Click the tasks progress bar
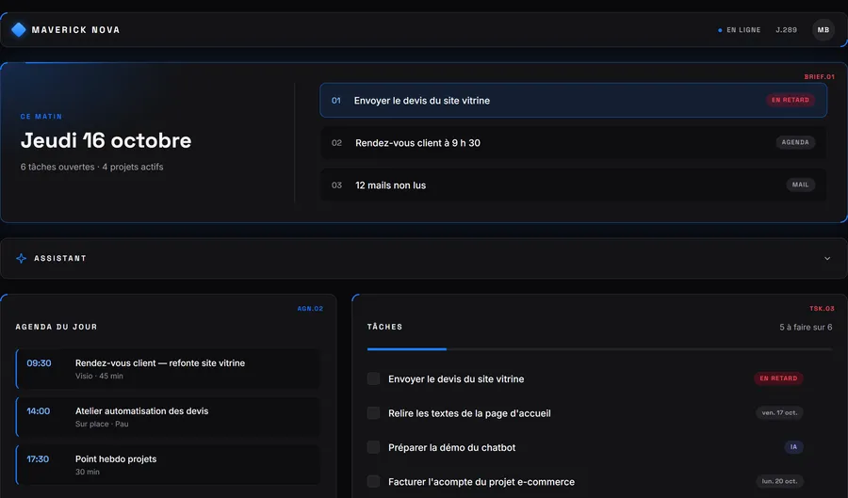 coord(599,349)
